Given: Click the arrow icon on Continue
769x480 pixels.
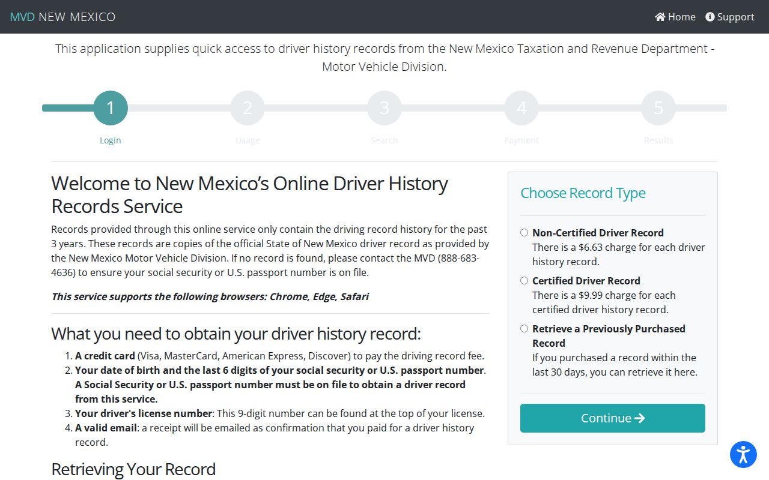Looking at the screenshot, I should pos(640,418).
